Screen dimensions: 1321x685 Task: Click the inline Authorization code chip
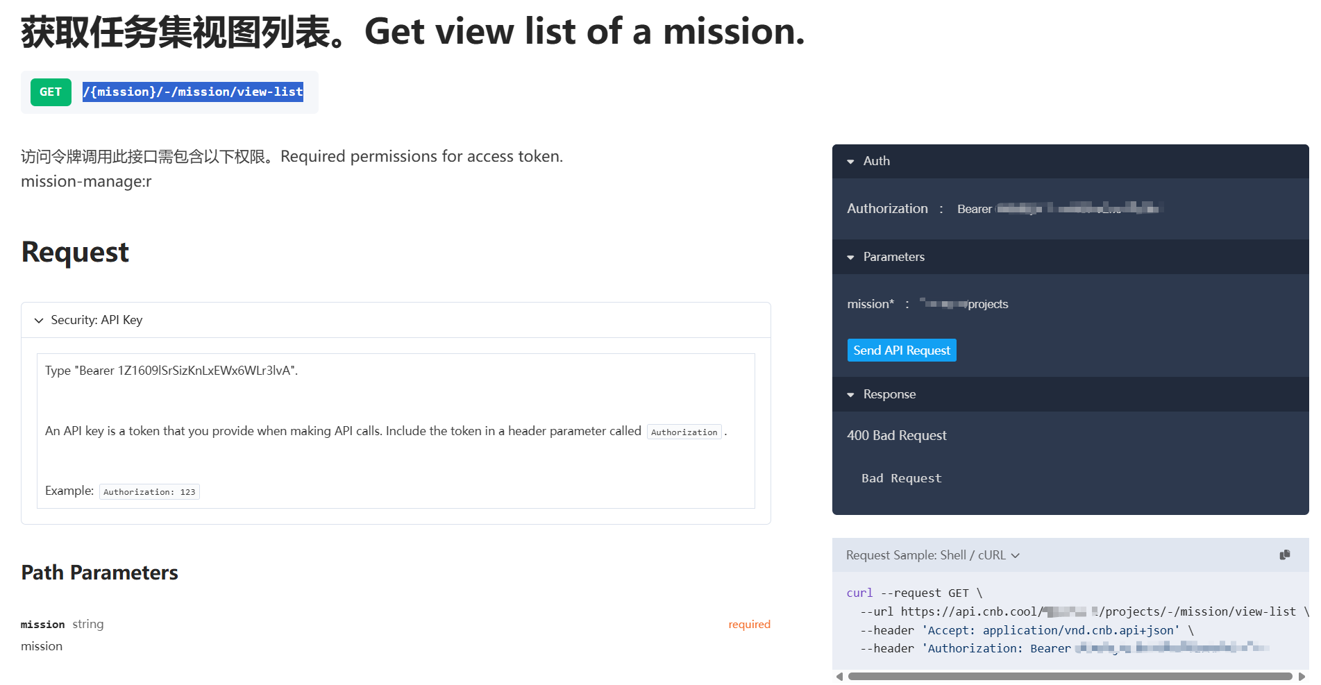point(684,432)
